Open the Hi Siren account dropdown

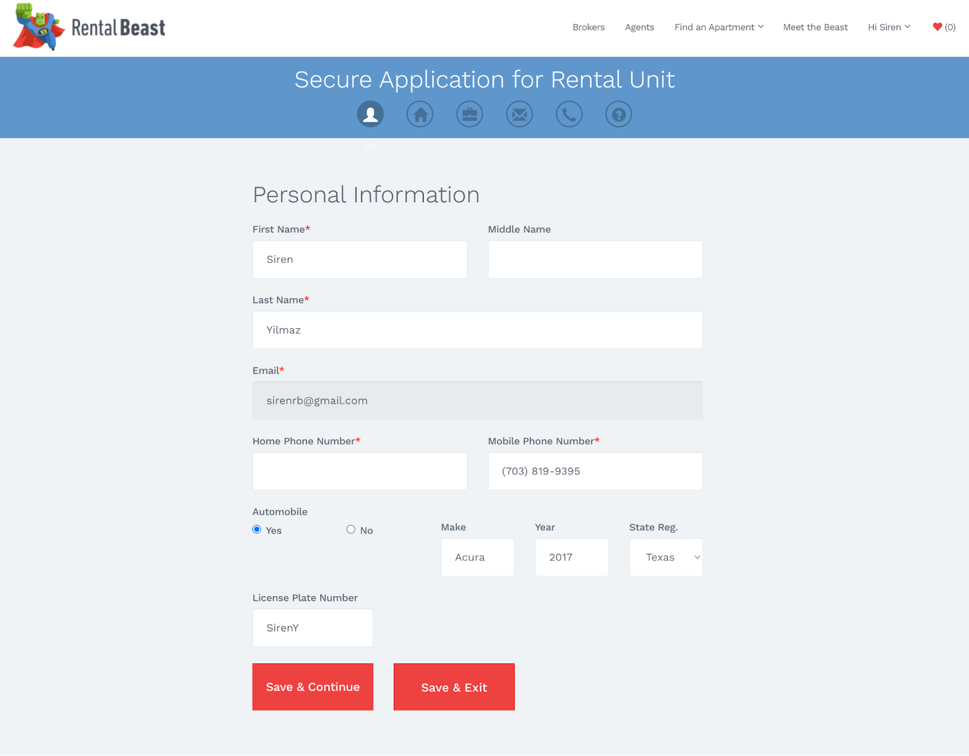(888, 27)
